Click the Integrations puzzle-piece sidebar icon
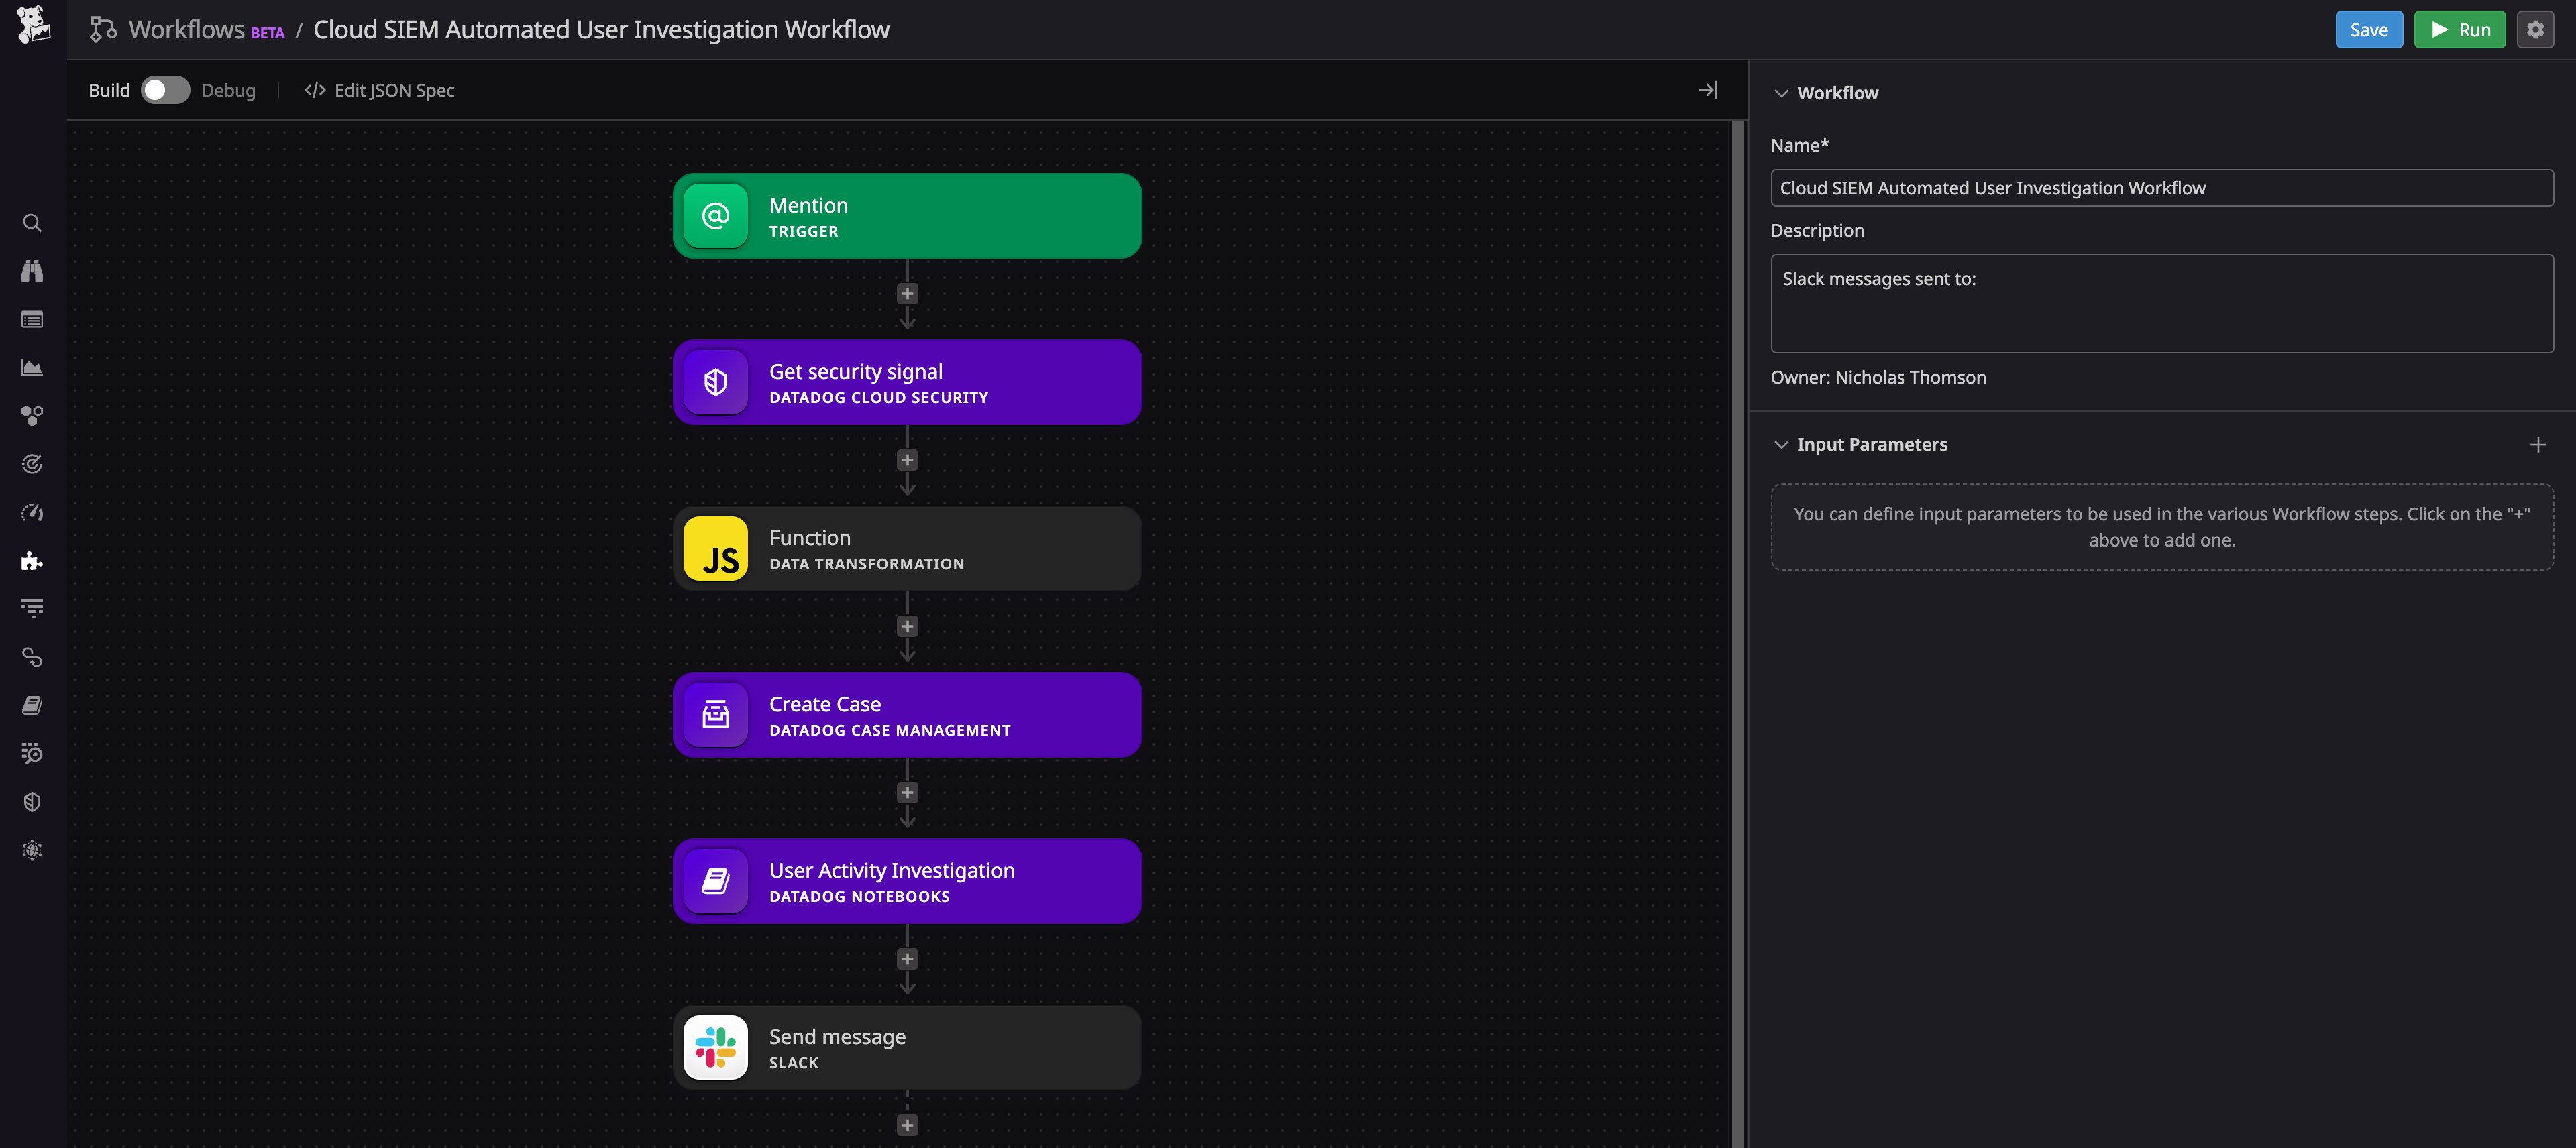 click(31, 561)
